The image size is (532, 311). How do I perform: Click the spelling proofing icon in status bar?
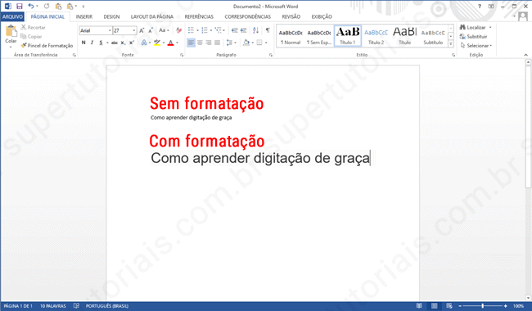click(x=76, y=305)
